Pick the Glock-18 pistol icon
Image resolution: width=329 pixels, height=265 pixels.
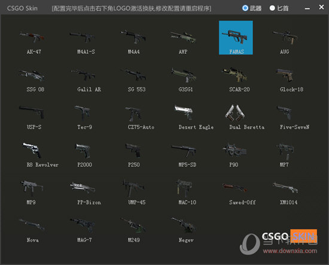(x=285, y=75)
